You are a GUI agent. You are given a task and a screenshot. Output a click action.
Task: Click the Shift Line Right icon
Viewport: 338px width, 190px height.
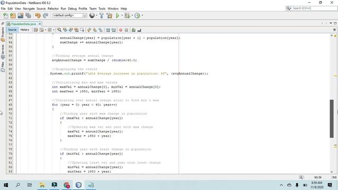[114, 30]
